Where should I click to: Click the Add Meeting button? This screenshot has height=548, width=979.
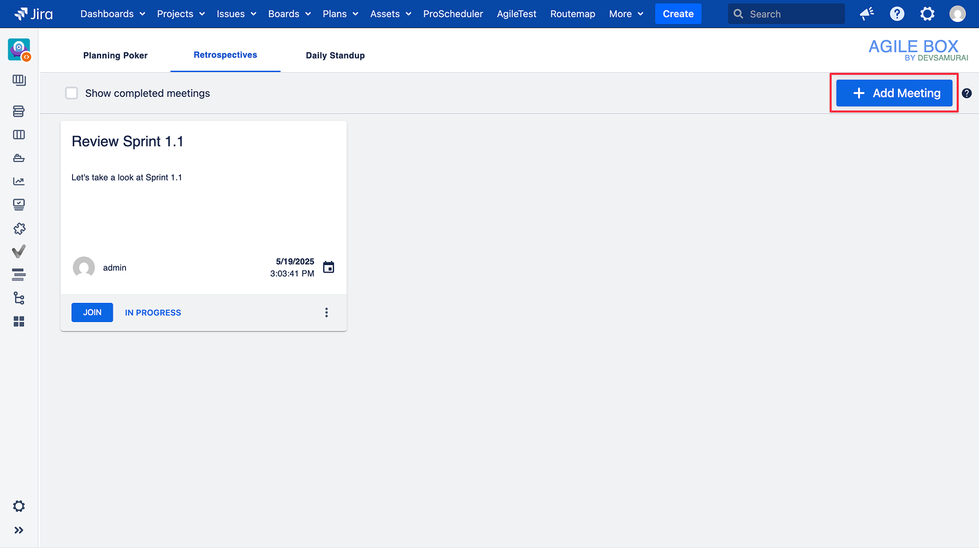tap(894, 93)
